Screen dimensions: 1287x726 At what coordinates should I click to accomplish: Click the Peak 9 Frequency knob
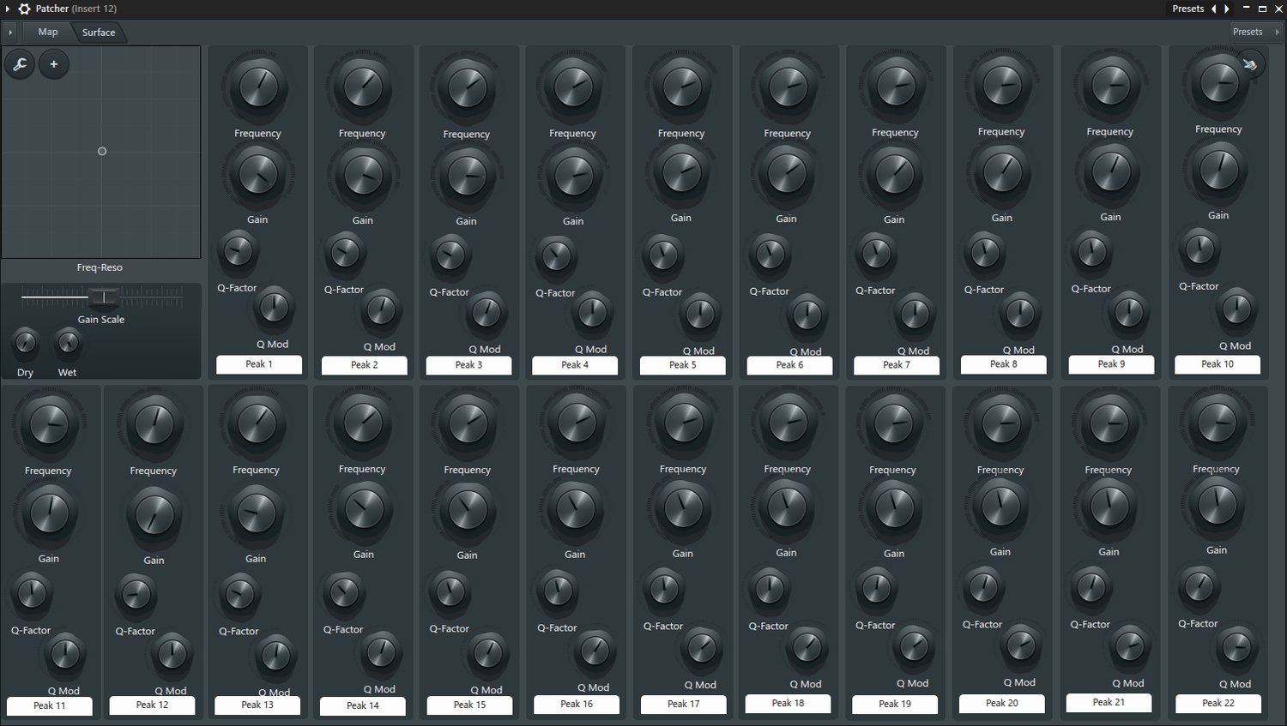tap(1110, 86)
